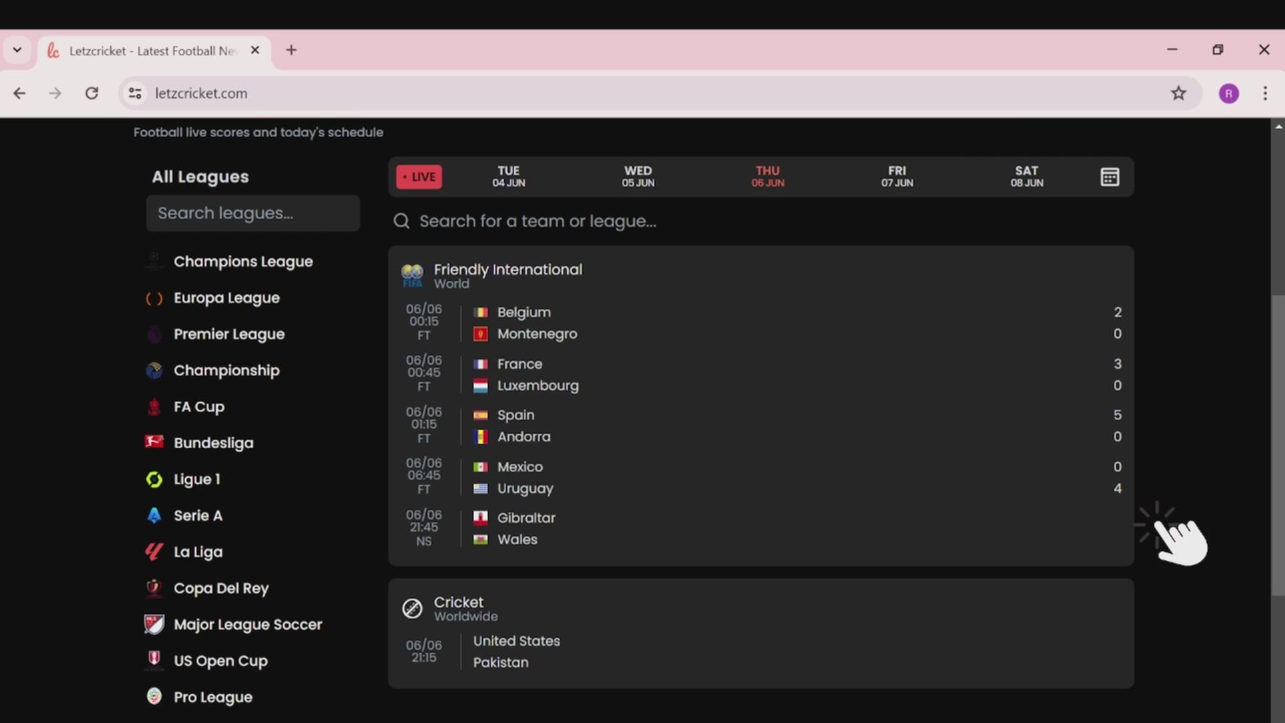This screenshot has width=1285, height=723.
Task: Select the FRI 07 JUN date tab
Action: pyautogui.click(x=897, y=177)
